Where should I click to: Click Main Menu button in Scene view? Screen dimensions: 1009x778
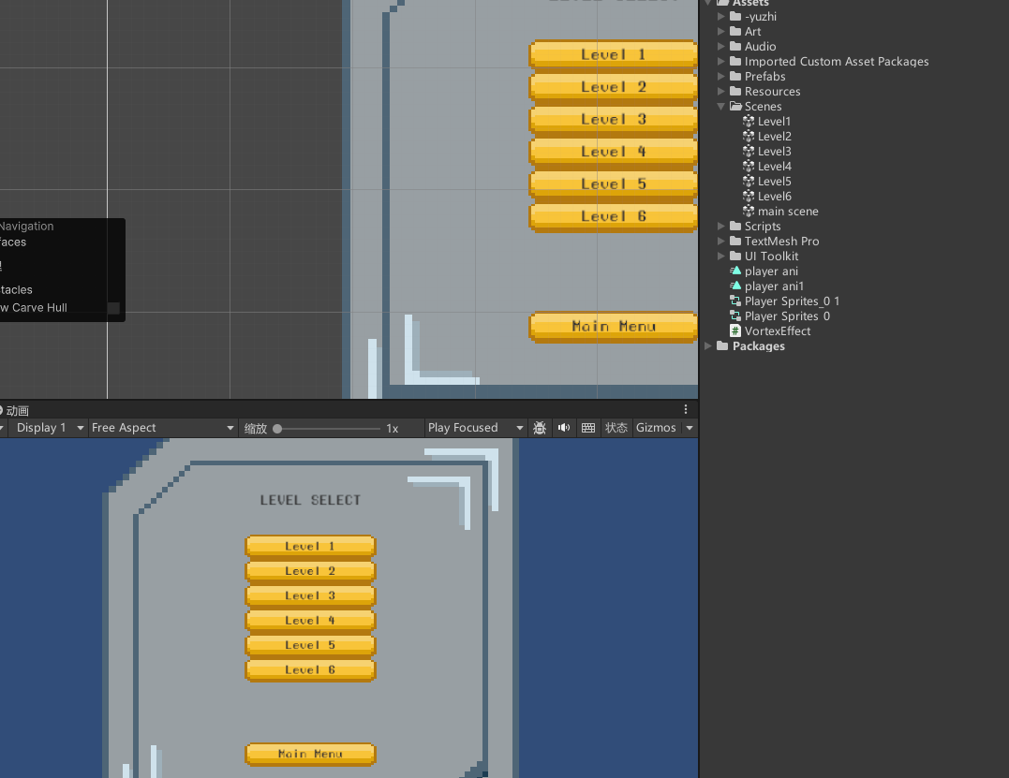tap(614, 327)
